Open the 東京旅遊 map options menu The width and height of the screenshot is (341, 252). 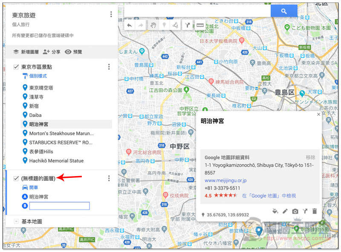pyautogui.click(x=111, y=14)
